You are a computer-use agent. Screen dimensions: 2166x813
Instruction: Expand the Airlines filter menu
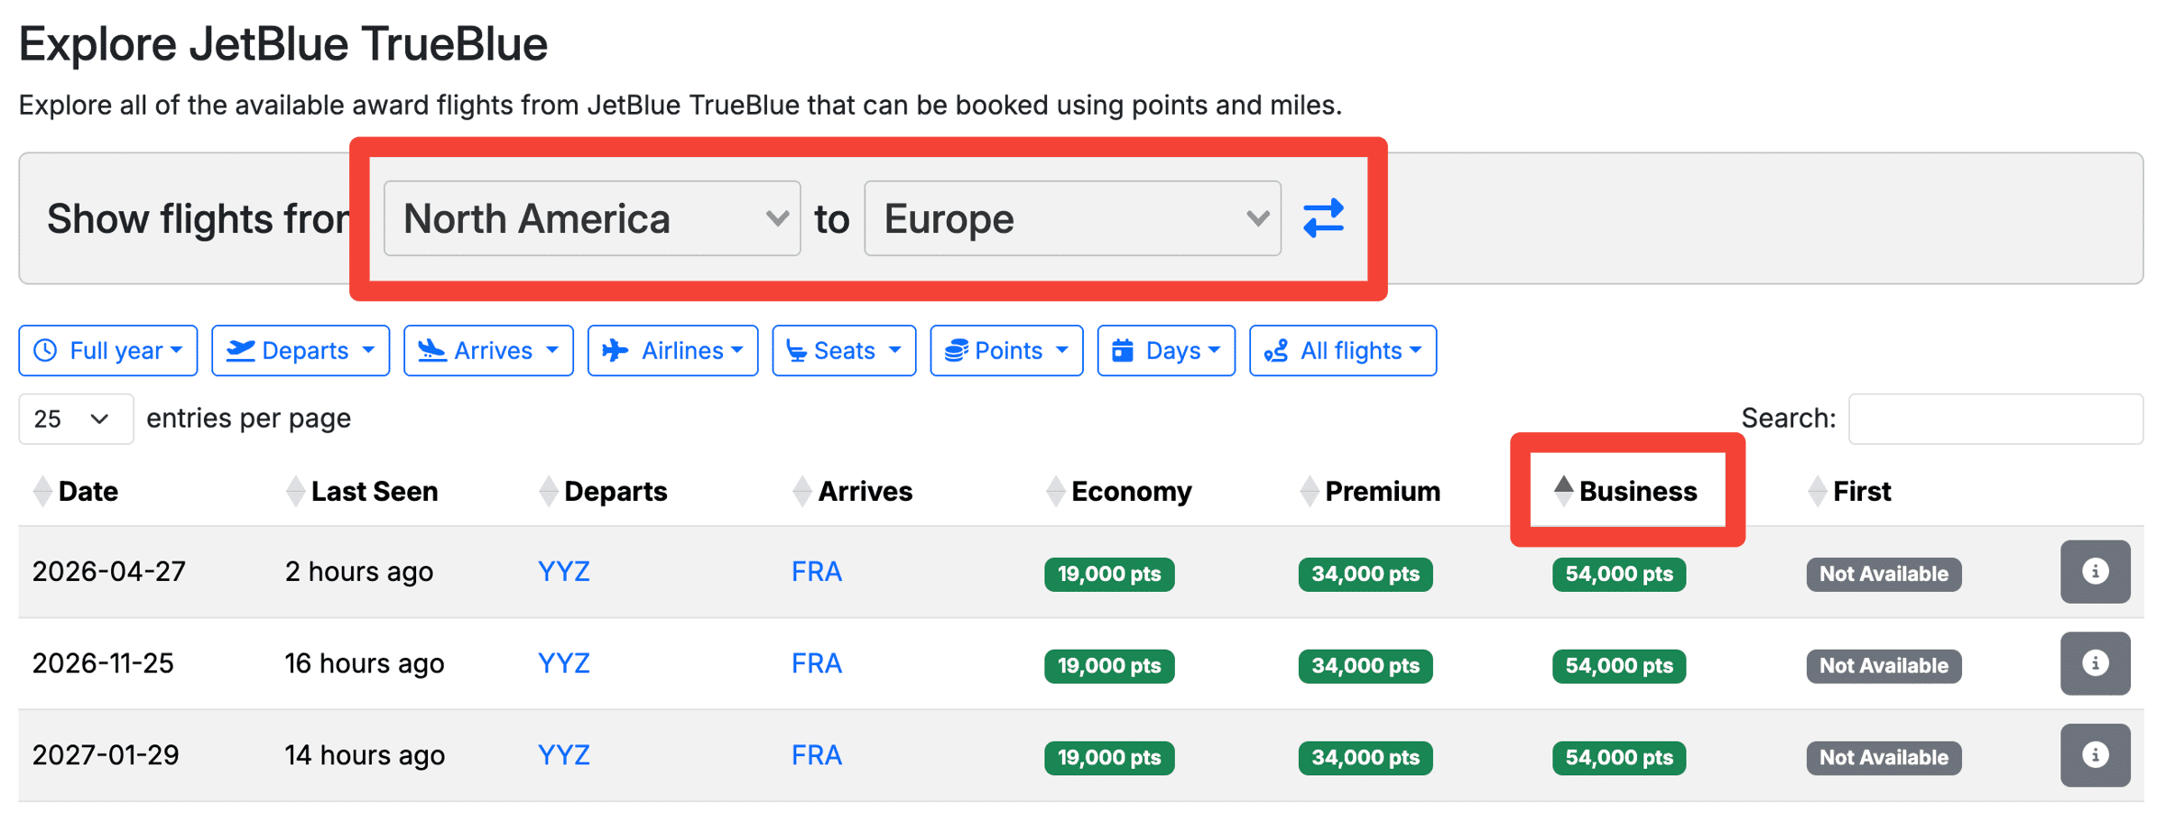[672, 350]
